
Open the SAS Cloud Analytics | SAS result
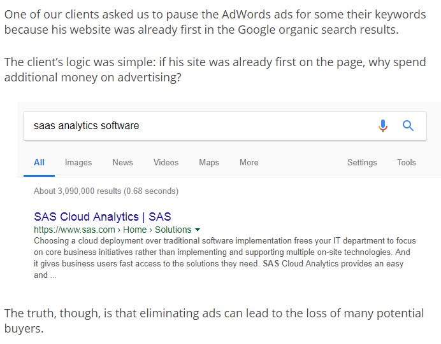tap(103, 217)
